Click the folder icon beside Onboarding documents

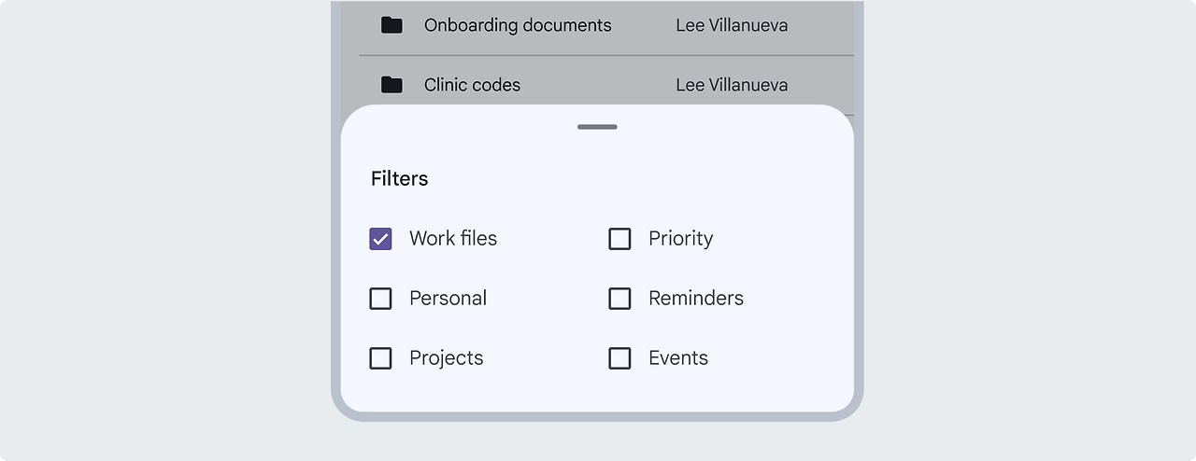pyautogui.click(x=392, y=25)
